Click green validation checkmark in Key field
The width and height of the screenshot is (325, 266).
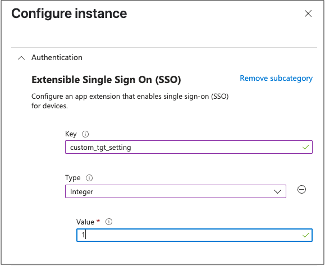pyautogui.click(x=306, y=147)
